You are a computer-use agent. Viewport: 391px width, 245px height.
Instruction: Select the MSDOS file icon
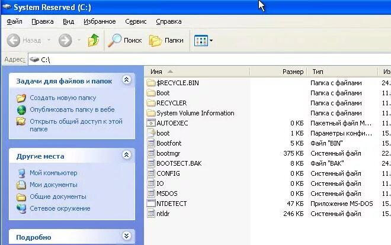point(151,194)
